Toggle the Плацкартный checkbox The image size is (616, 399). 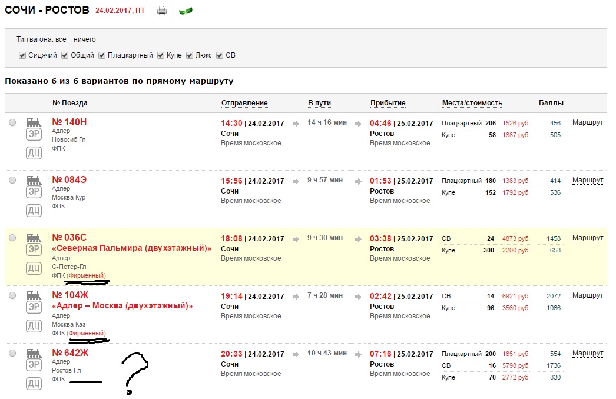click(102, 55)
